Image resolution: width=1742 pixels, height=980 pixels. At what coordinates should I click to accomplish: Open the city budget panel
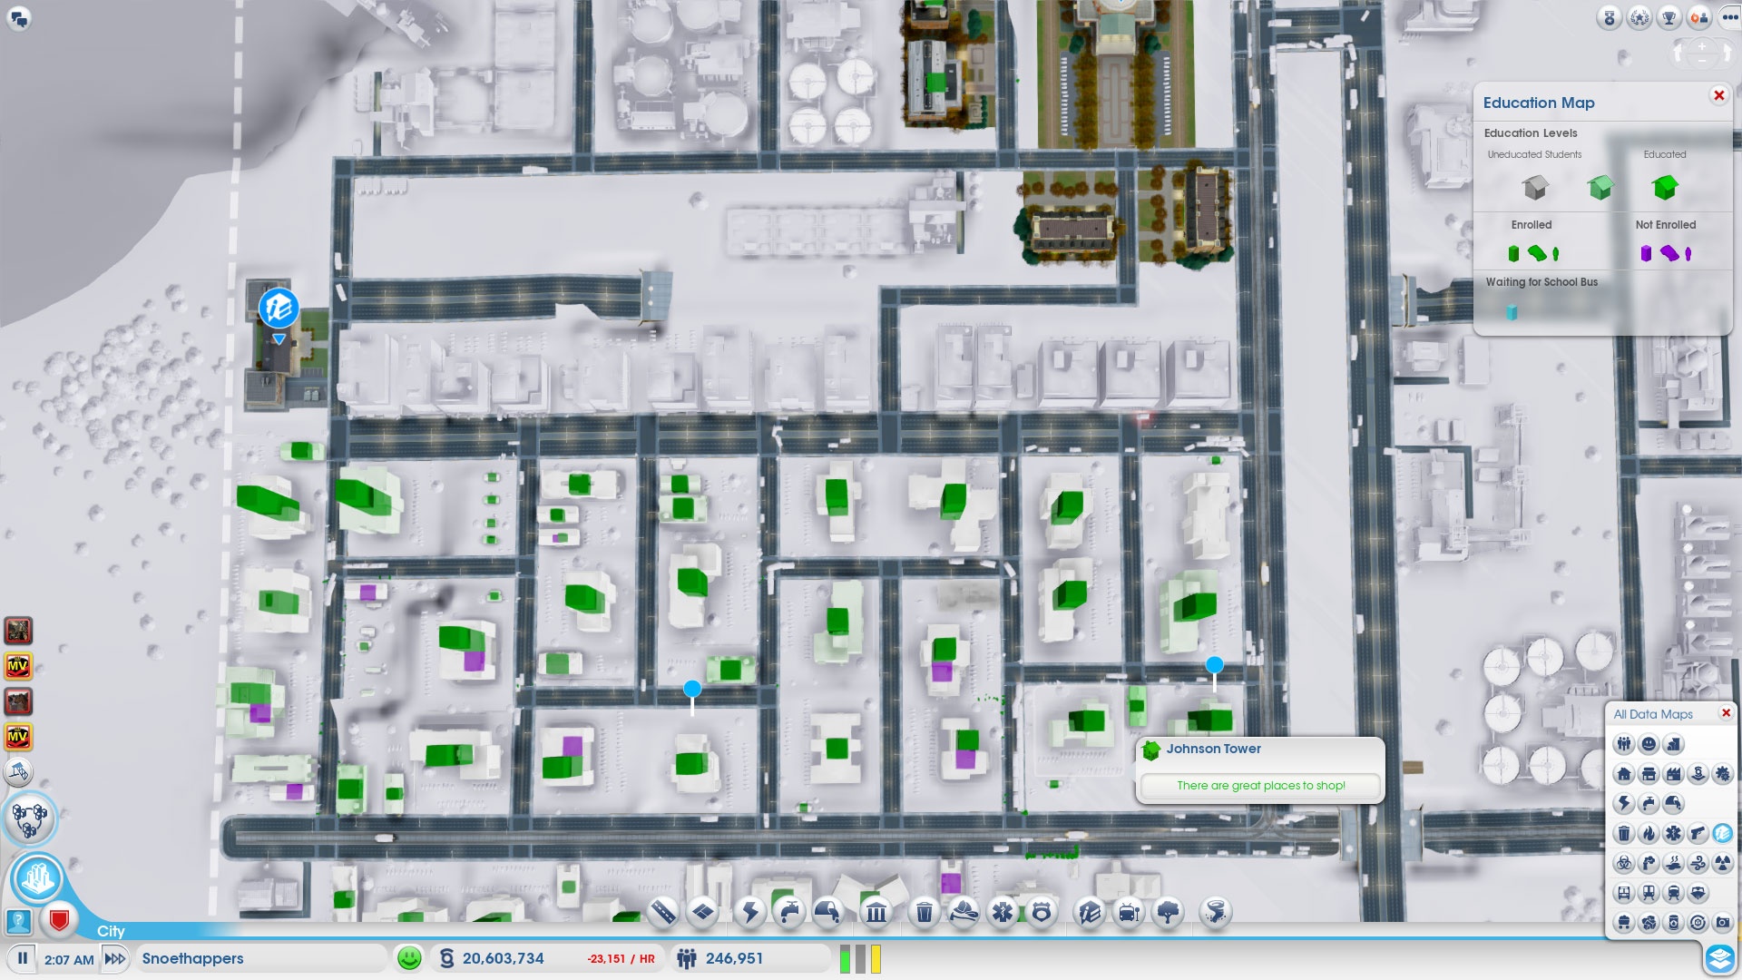coord(504,958)
